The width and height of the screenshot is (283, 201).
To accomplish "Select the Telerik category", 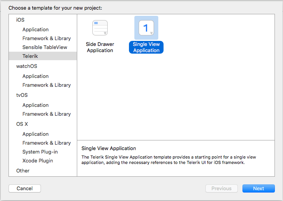I will [43, 56].
